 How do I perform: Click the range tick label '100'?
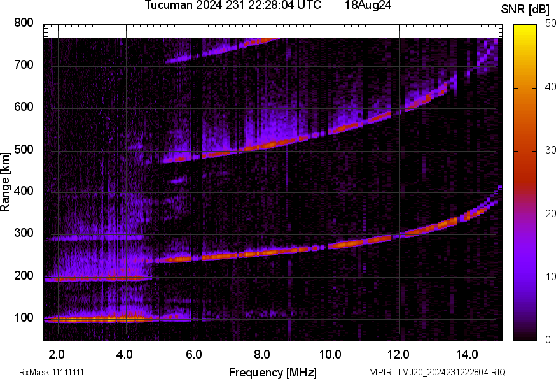click(x=24, y=318)
